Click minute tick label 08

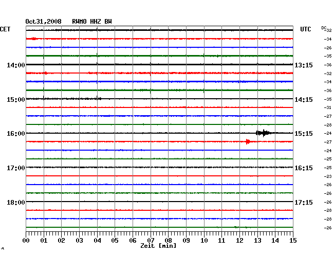[168, 241]
